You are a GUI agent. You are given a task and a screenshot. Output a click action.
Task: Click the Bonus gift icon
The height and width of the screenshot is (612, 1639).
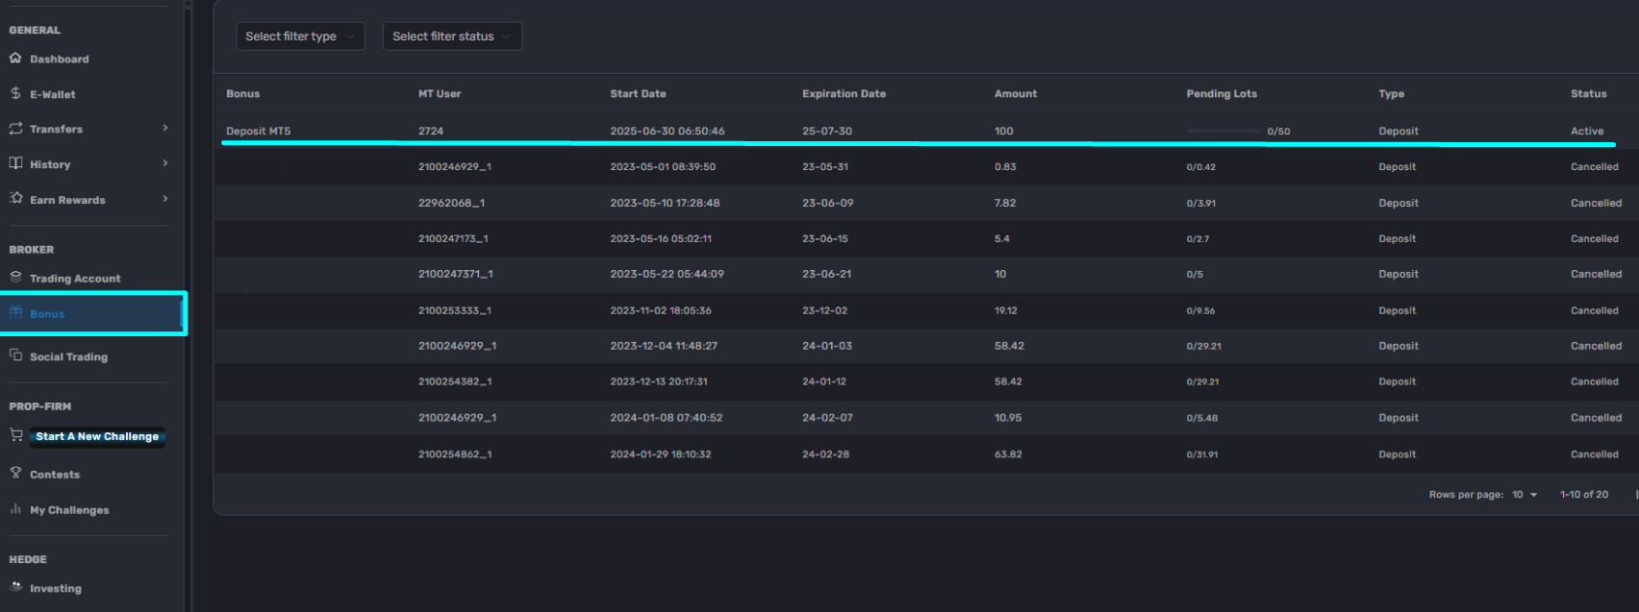15,313
